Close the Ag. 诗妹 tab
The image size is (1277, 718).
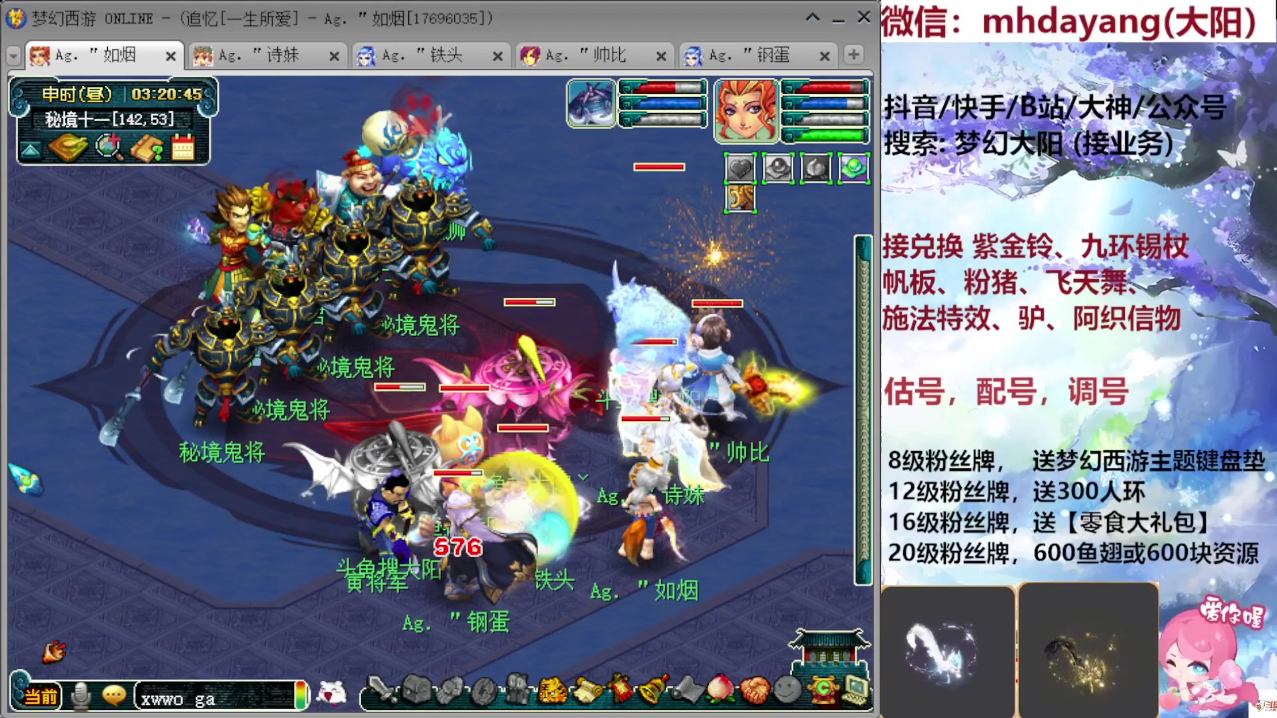pos(334,57)
